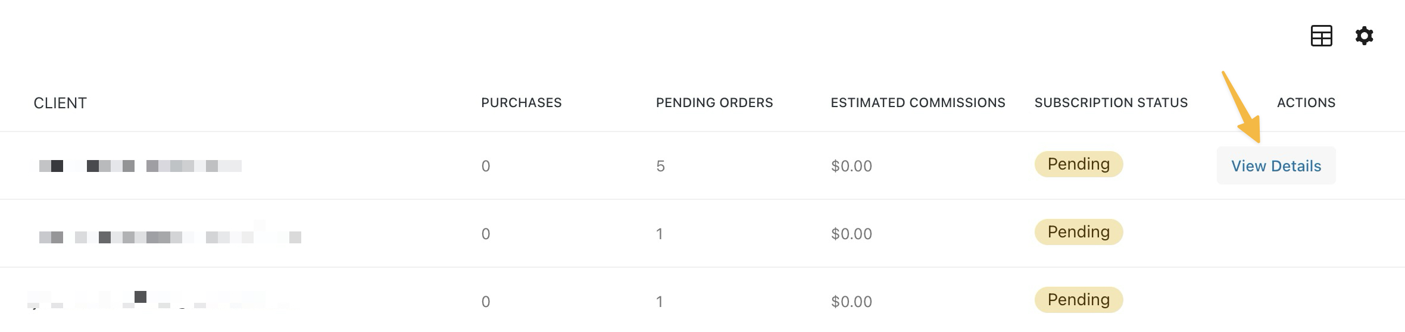Open the settings gear icon
1405x332 pixels.
(1364, 36)
